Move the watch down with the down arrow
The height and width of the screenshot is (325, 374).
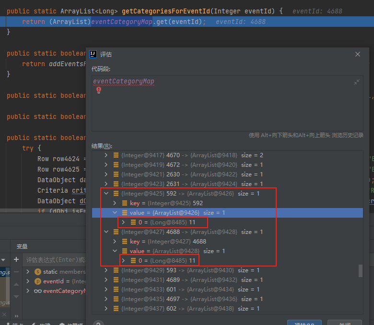16,297
